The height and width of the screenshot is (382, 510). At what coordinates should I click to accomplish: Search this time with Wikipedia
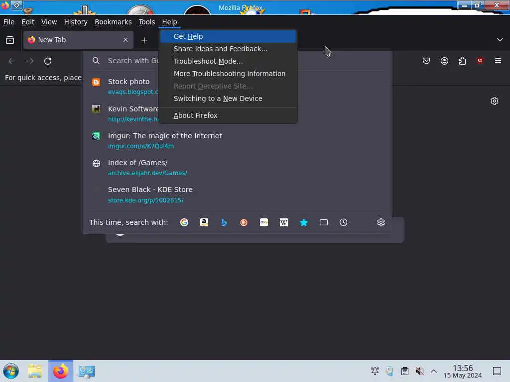(x=283, y=222)
